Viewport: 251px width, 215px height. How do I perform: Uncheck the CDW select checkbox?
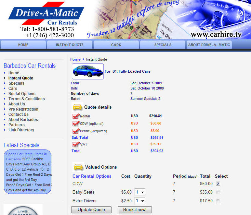tap(218, 184)
